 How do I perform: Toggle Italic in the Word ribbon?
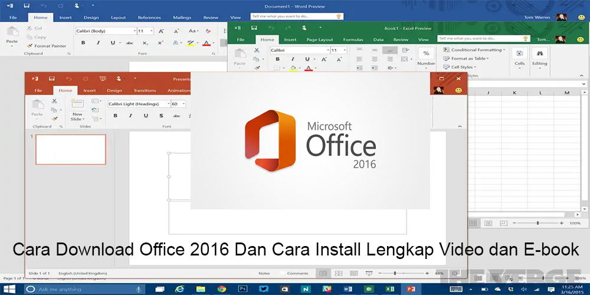coord(98,43)
